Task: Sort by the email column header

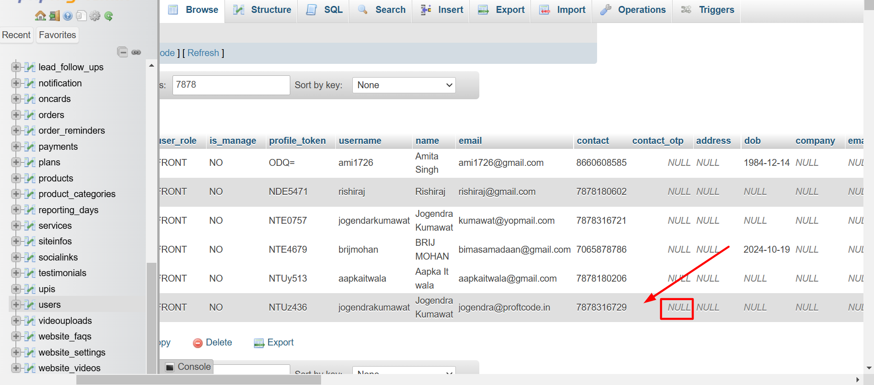Action: tap(470, 141)
